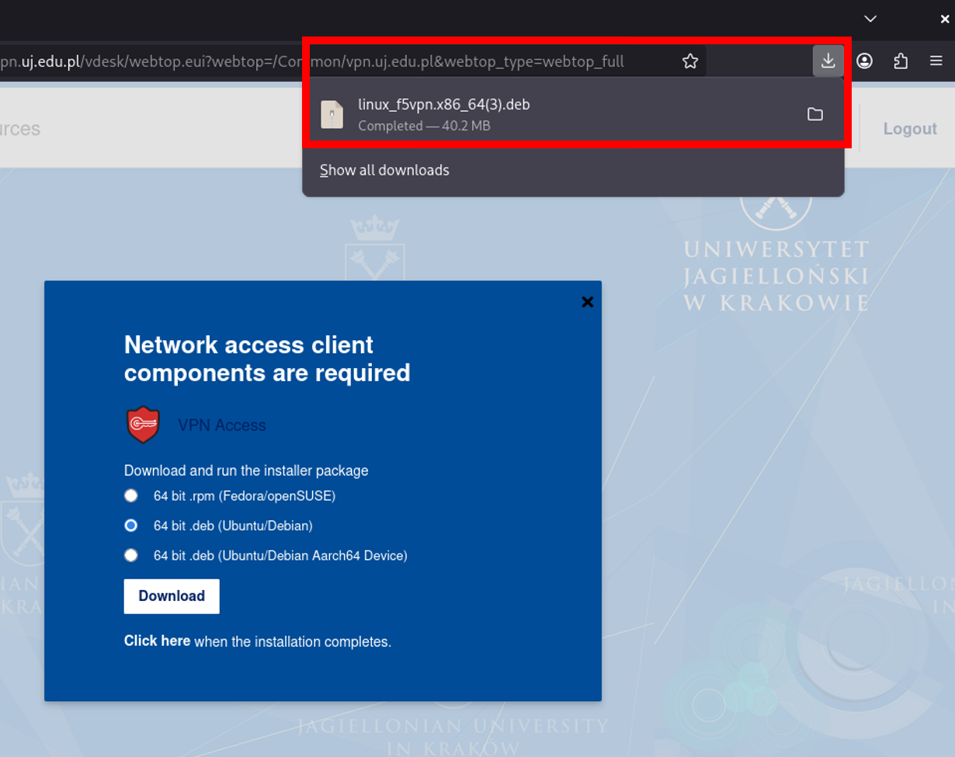The image size is (955, 757).
Task: Click the 'Click here' installation complete link
Action: 157,641
